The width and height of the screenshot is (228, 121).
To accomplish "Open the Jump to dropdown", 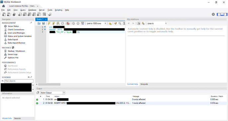I will point(157,23).
